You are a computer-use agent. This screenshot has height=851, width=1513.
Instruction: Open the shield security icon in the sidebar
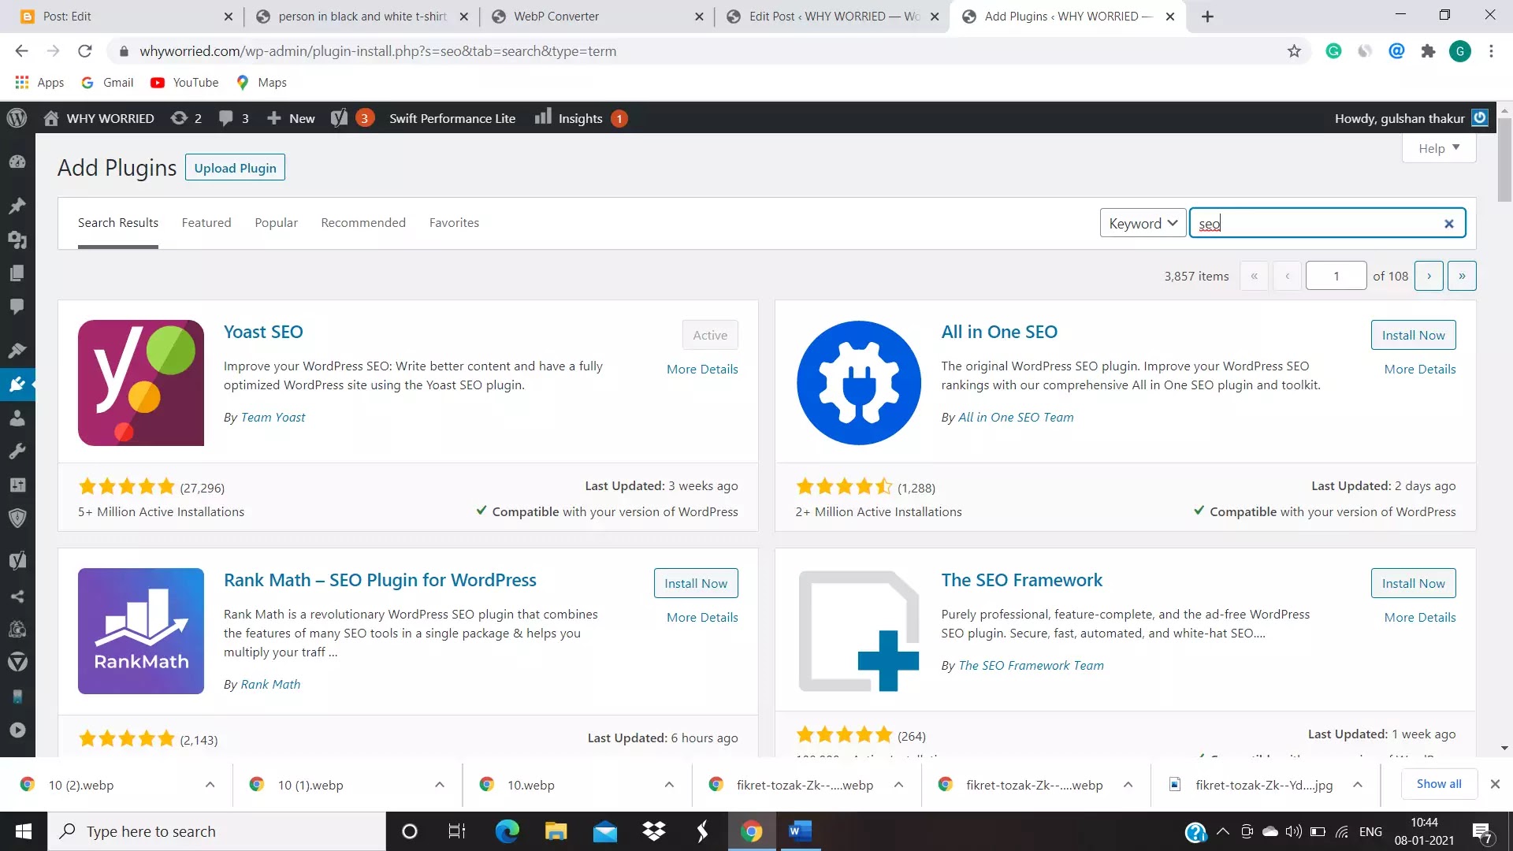pos(17,518)
